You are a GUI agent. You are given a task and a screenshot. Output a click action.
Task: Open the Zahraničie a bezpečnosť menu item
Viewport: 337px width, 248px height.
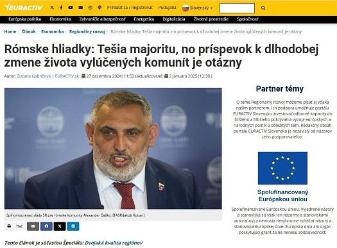click(102, 19)
